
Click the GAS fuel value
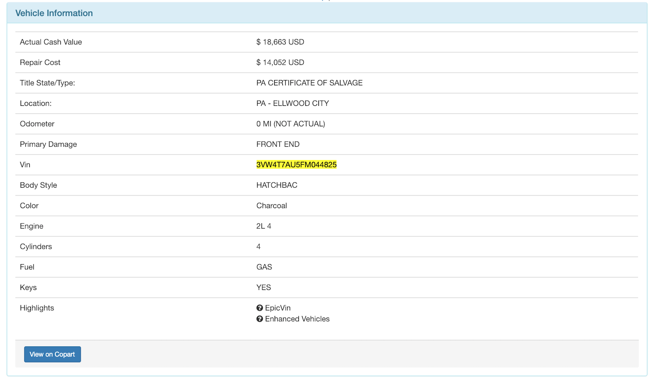(264, 267)
